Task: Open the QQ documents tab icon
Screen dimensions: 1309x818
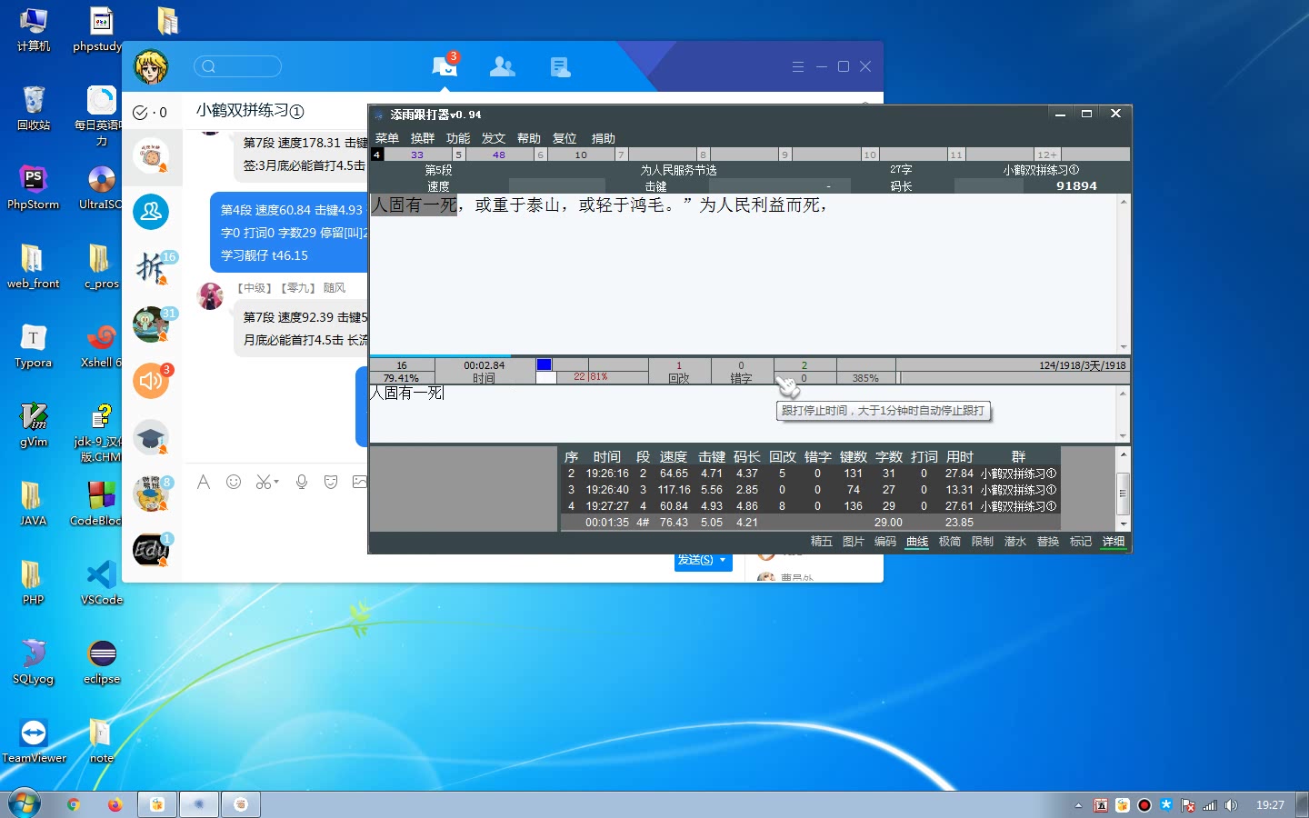Action: point(560,66)
